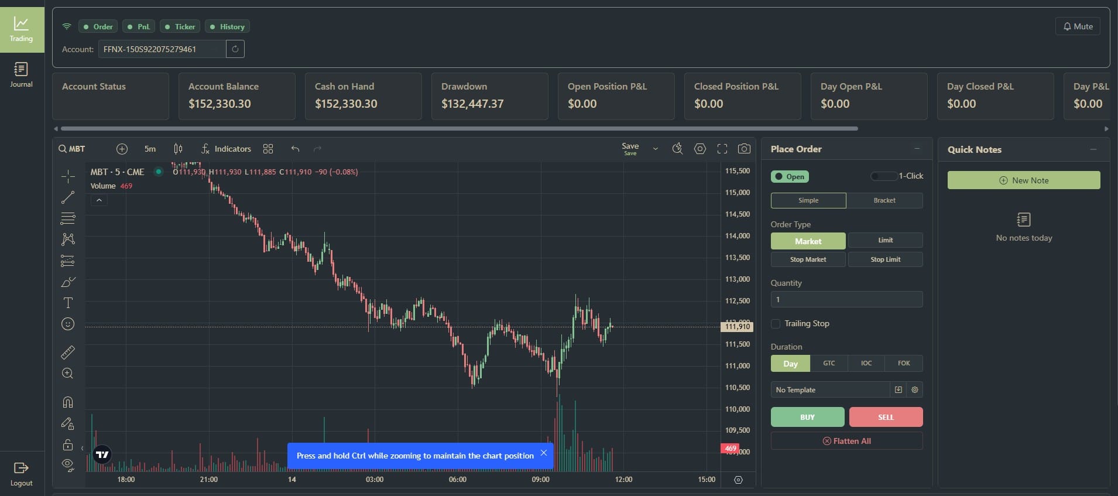
Task: Select the trend line drawing tool
Action: coord(68,197)
